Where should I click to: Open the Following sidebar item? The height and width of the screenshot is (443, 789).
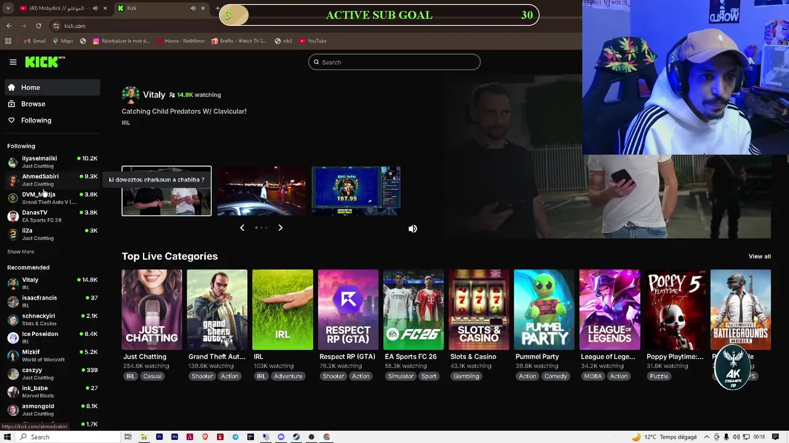coord(52,121)
